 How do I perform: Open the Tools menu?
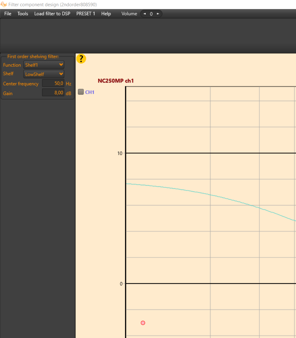point(23,14)
